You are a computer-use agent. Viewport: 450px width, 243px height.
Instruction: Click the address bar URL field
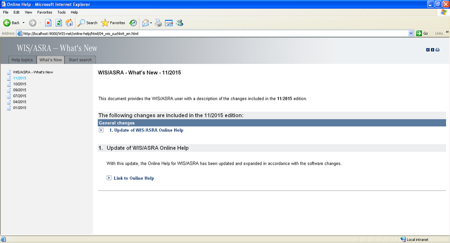pyautogui.click(x=215, y=33)
